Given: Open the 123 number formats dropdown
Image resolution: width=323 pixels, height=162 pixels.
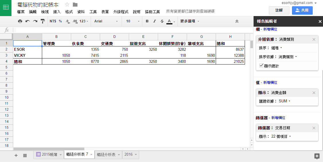Looking at the screenshot, I should coord(84,21).
